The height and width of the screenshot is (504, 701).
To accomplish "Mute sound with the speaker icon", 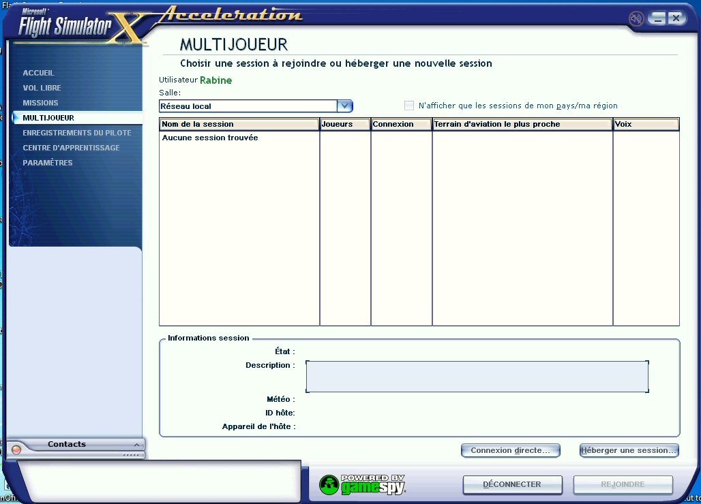I will (x=636, y=18).
